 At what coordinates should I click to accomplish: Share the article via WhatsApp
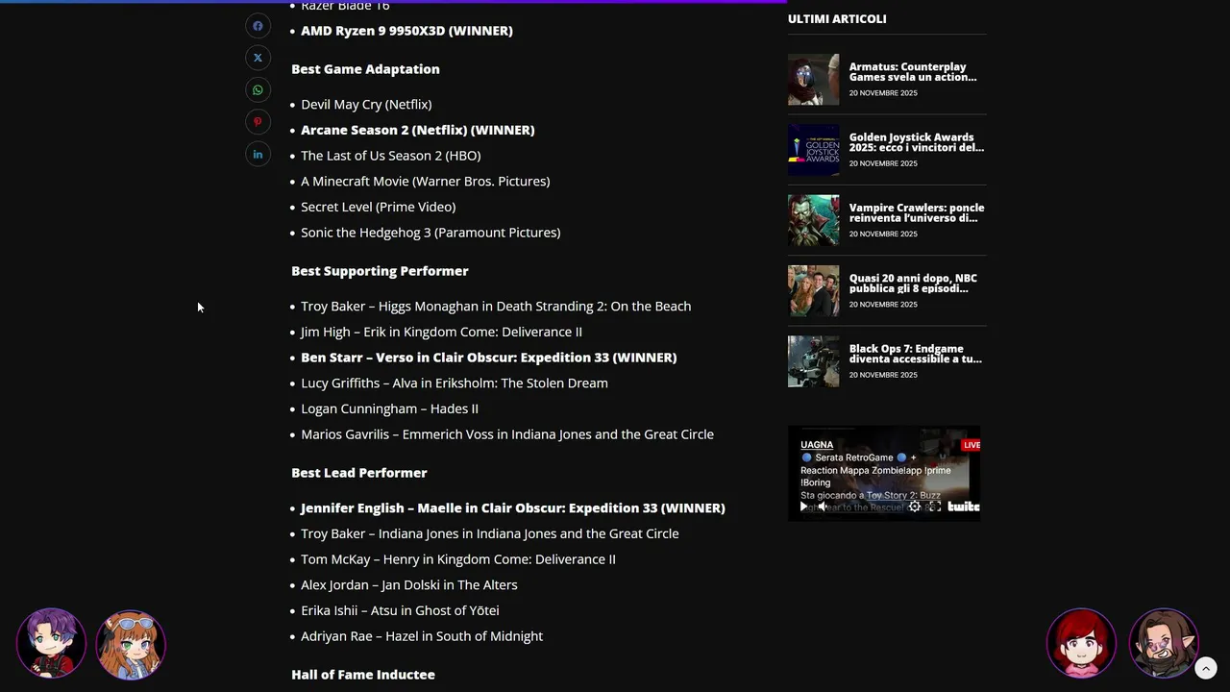pos(258,90)
